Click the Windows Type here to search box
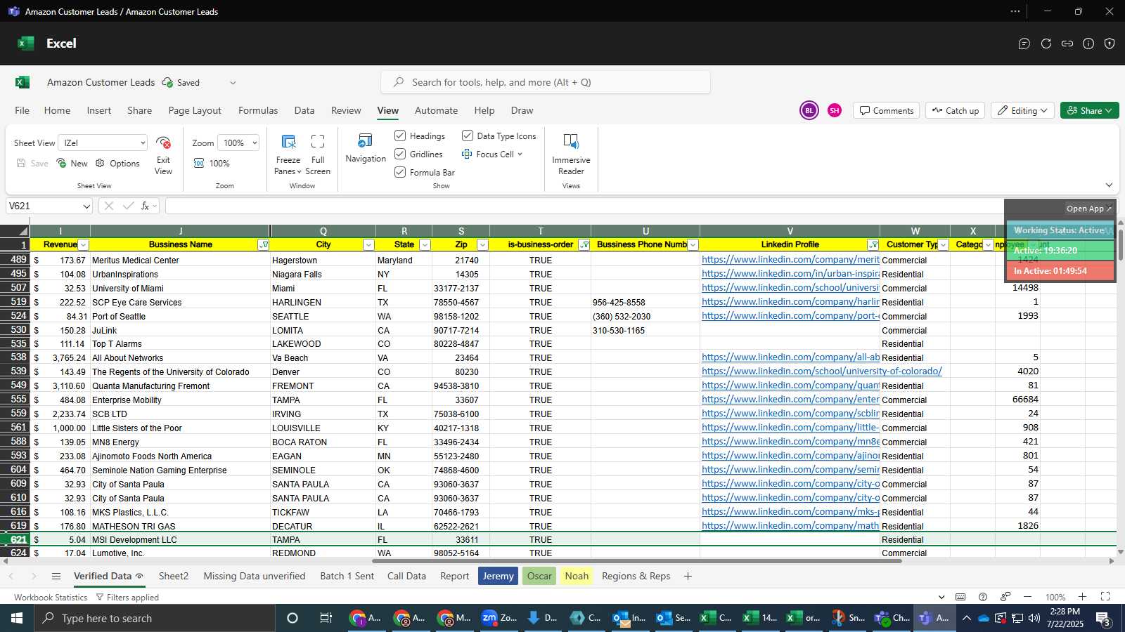The image size is (1125, 632). coord(155,618)
